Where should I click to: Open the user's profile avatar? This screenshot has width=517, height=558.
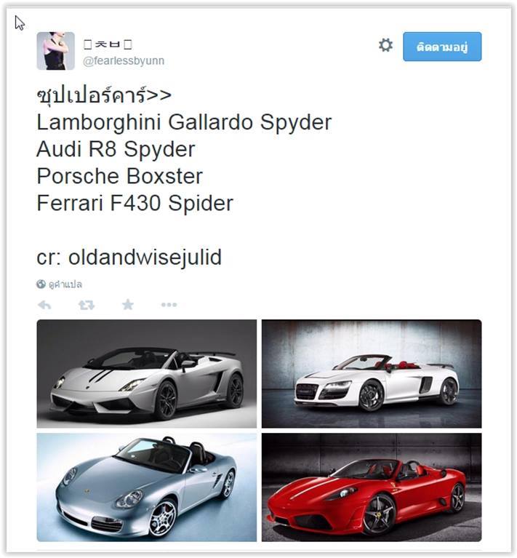pyautogui.click(x=55, y=51)
